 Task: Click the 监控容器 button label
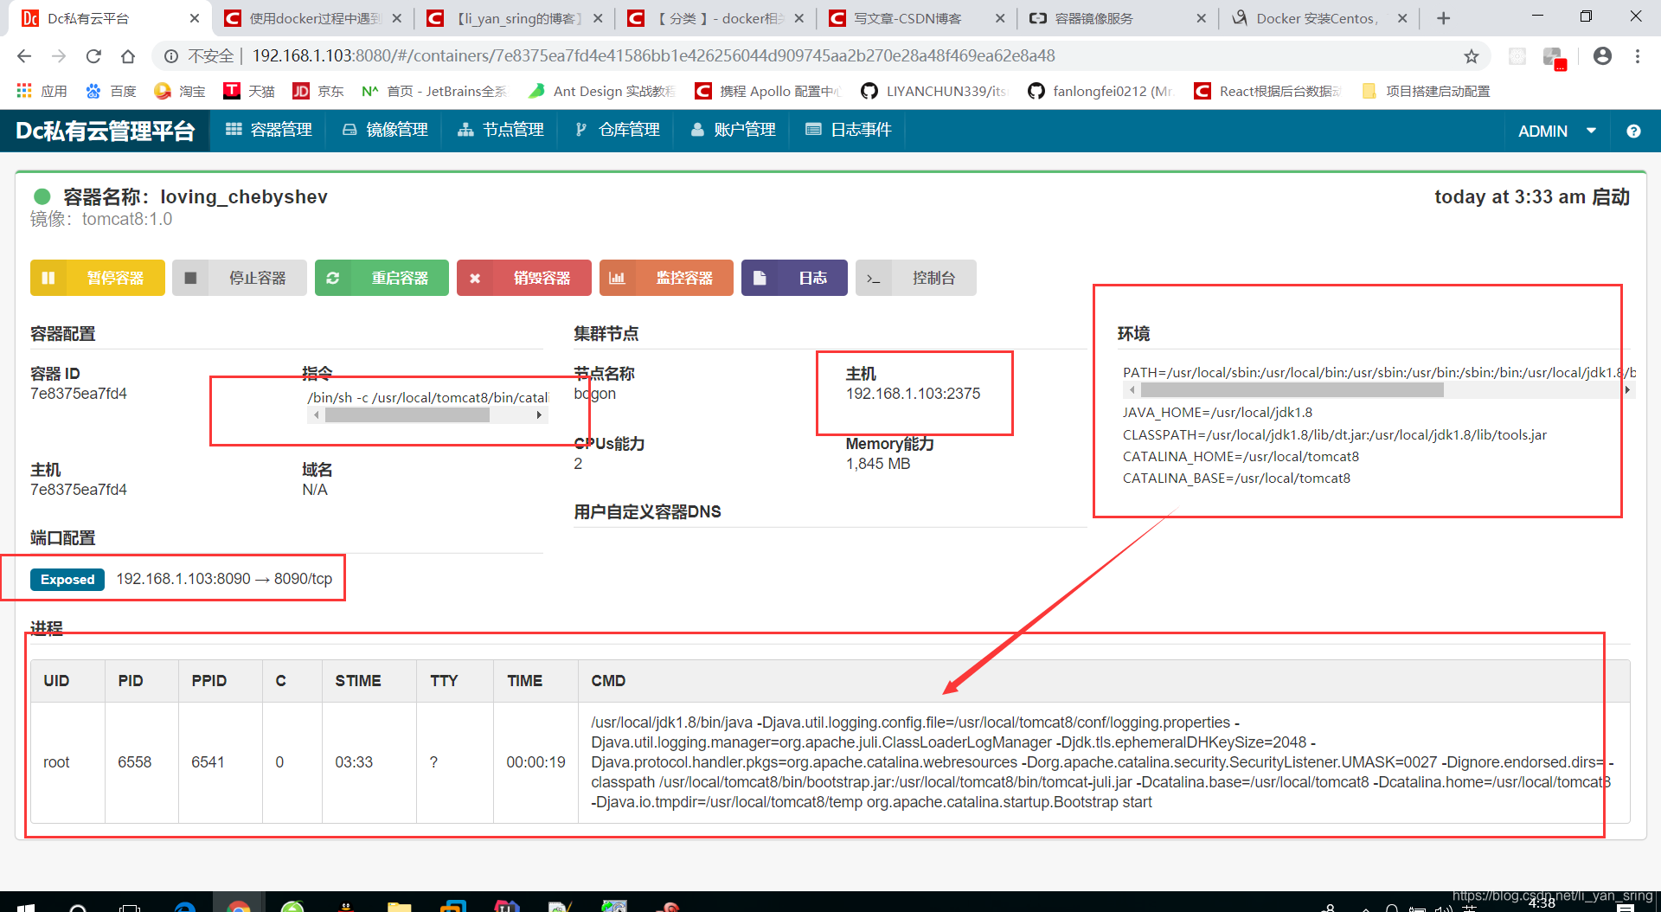684,278
